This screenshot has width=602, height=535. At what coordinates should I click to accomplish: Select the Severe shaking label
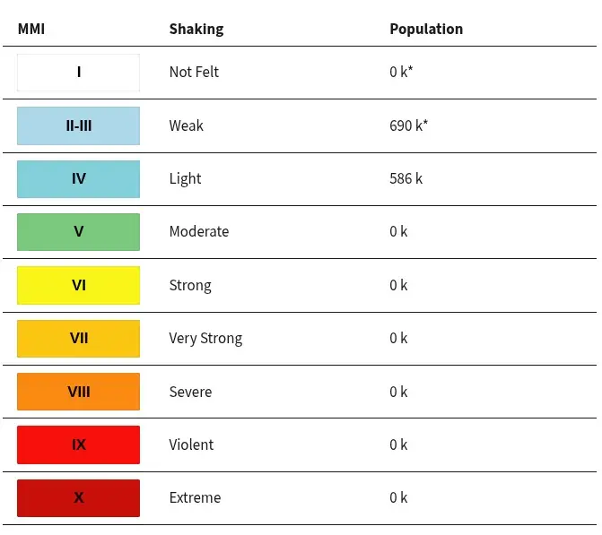[x=190, y=392]
